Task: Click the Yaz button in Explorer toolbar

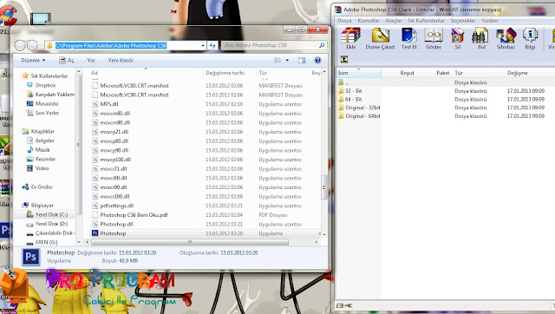Action: (x=91, y=60)
